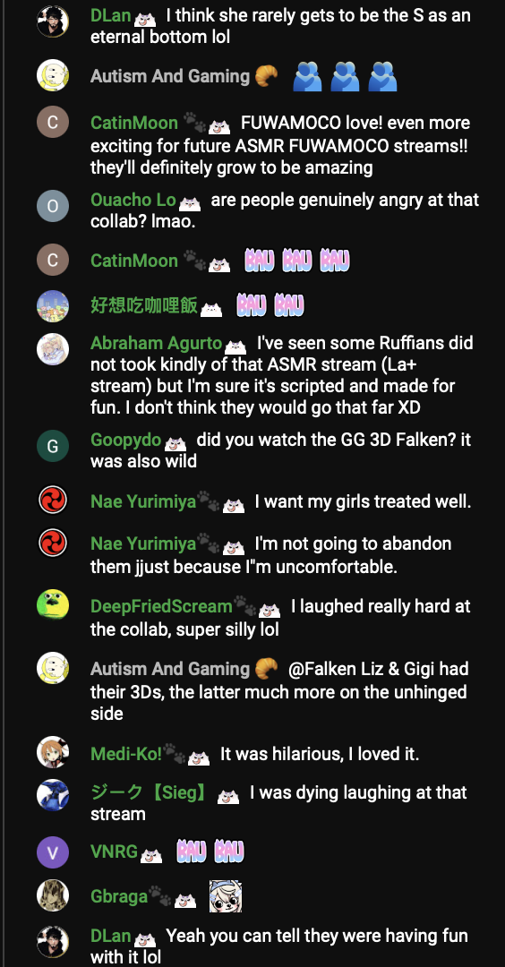Click Abraham Agurto's avatar picture
This screenshot has width=505, height=967.
pyautogui.click(x=53, y=350)
